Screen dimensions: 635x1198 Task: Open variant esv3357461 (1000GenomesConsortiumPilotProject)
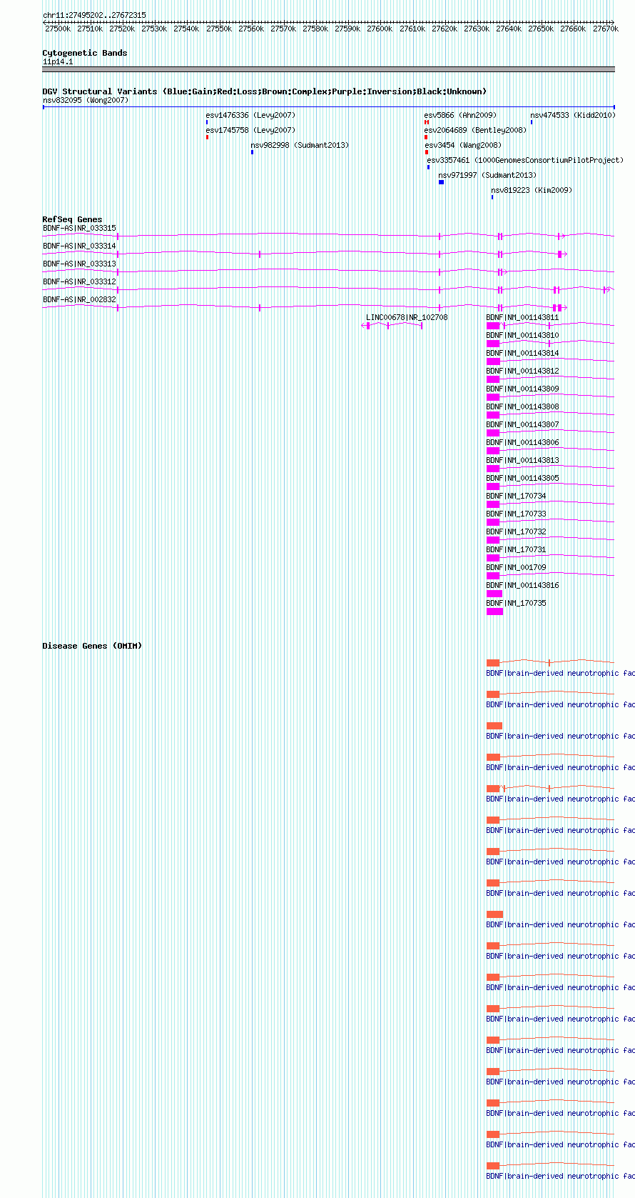pyautogui.click(x=525, y=160)
